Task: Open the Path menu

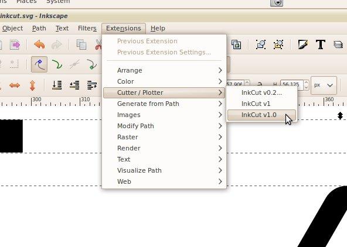Action: (39, 28)
